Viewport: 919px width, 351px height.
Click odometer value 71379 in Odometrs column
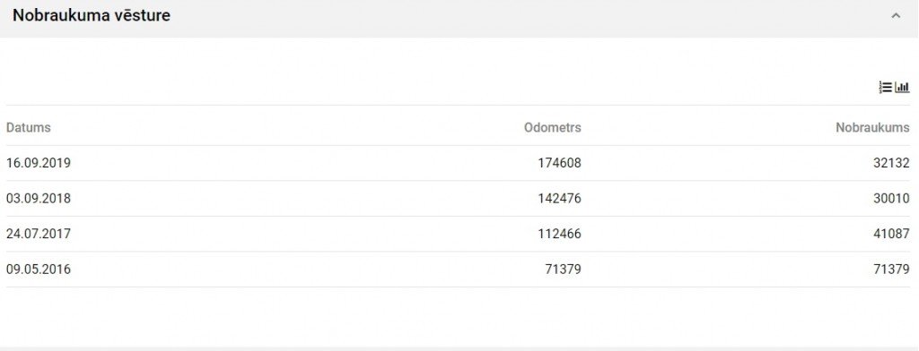(x=564, y=270)
